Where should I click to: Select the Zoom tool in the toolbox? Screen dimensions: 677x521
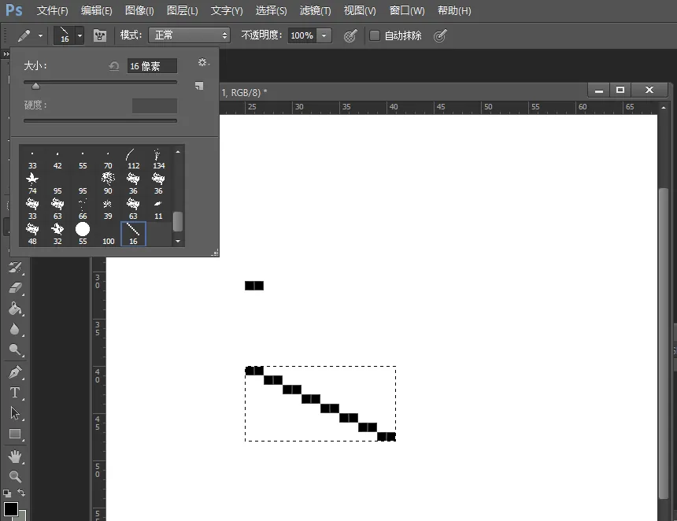15,477
